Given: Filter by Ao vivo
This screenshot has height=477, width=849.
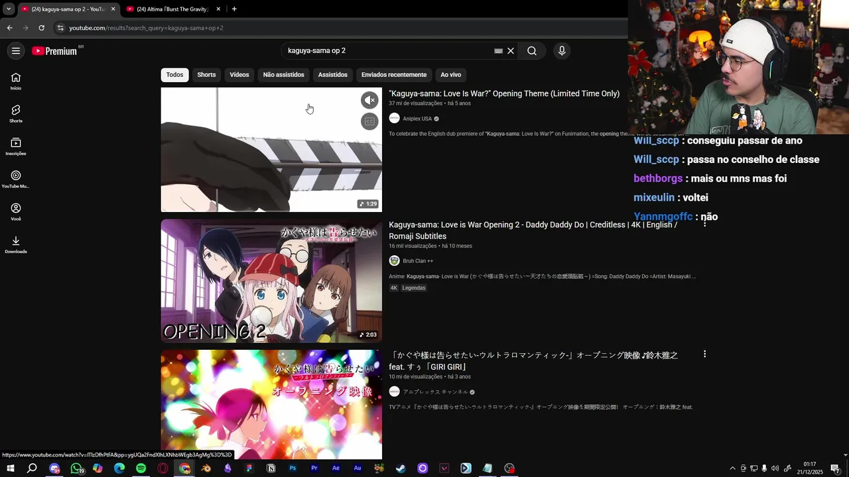Looking at the screenshot, I should pyautogui.click(x=451, y=75).
